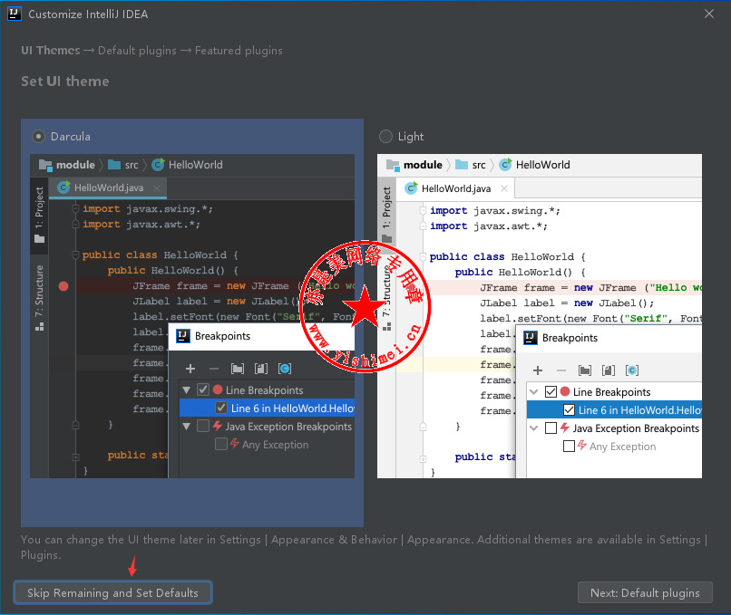Collapse Java Exception Breakpoints in Darcula preview
The width and height of the screenshot is (731, 615).
coord(187,427)
